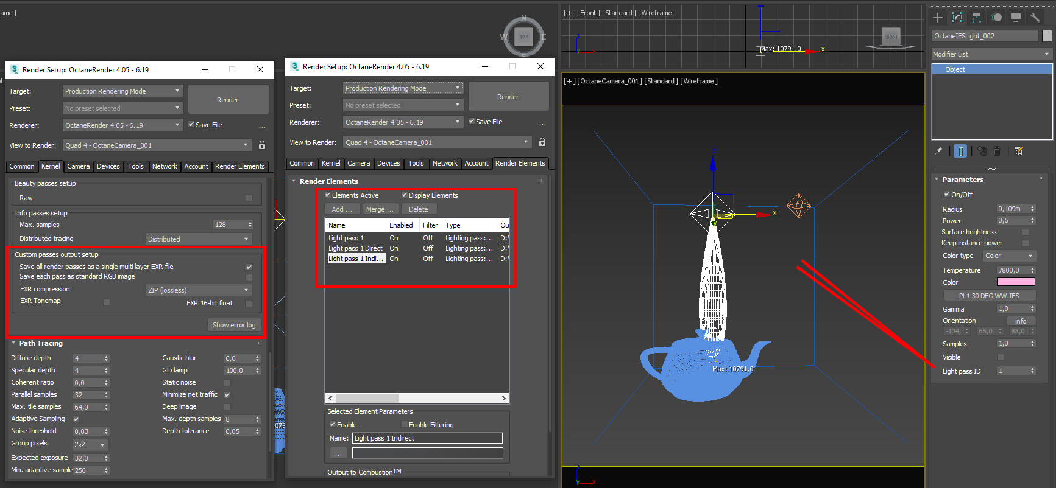Open the Distributed tracing dropdown
Image resolution: width=1056 pixels, height=488 pixels.
pos(199,239)
